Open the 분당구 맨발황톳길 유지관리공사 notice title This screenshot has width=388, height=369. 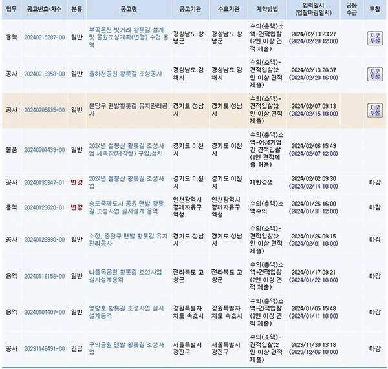pos(128,110)
